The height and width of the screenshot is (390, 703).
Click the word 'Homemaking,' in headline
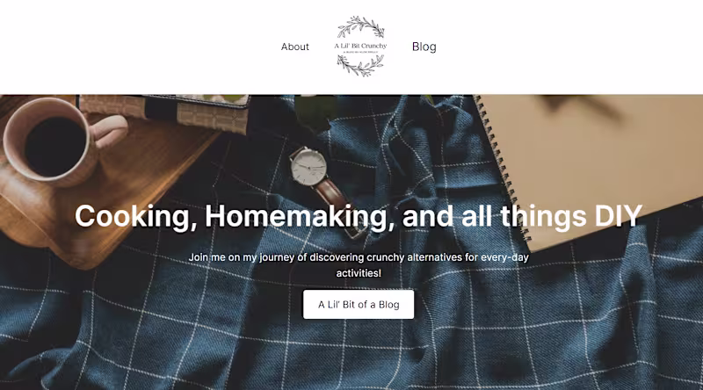click(301, 217)
